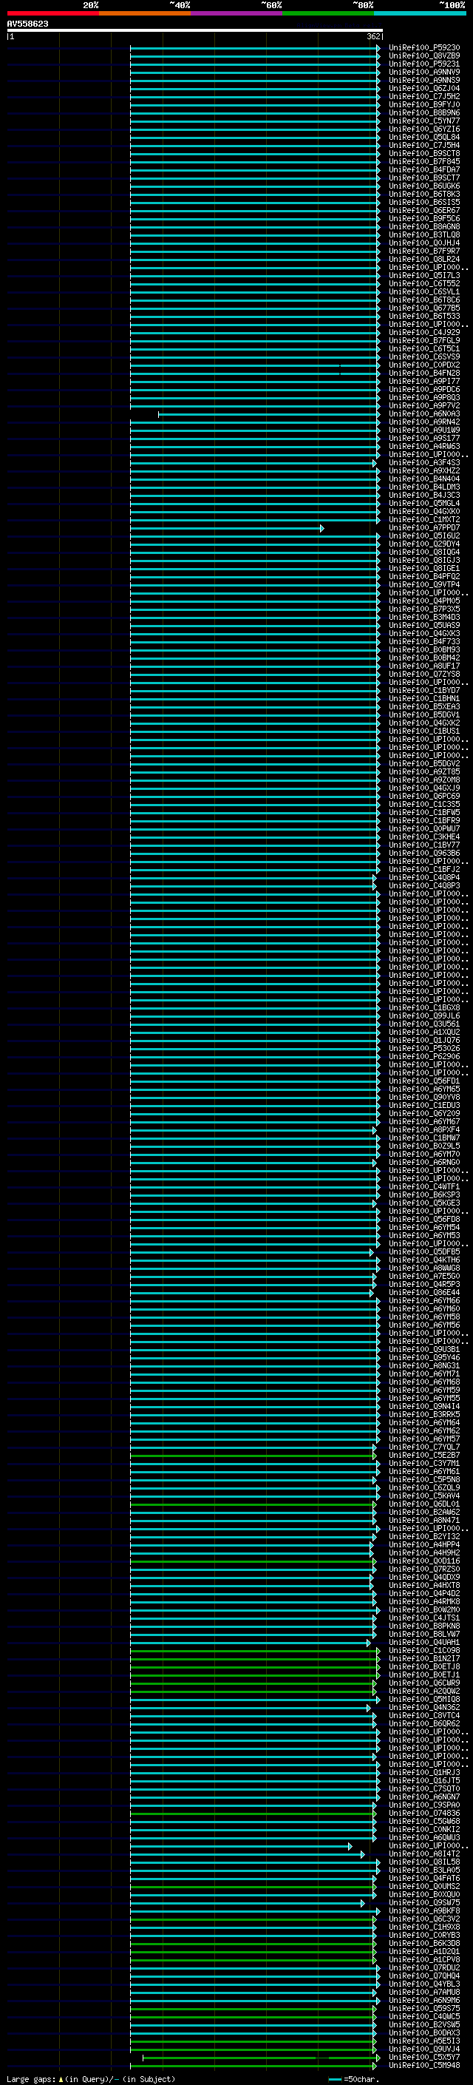Click the red 20% identity legend segment
The width and height of the screenshot is (473, 2085).
pos(53,13)
